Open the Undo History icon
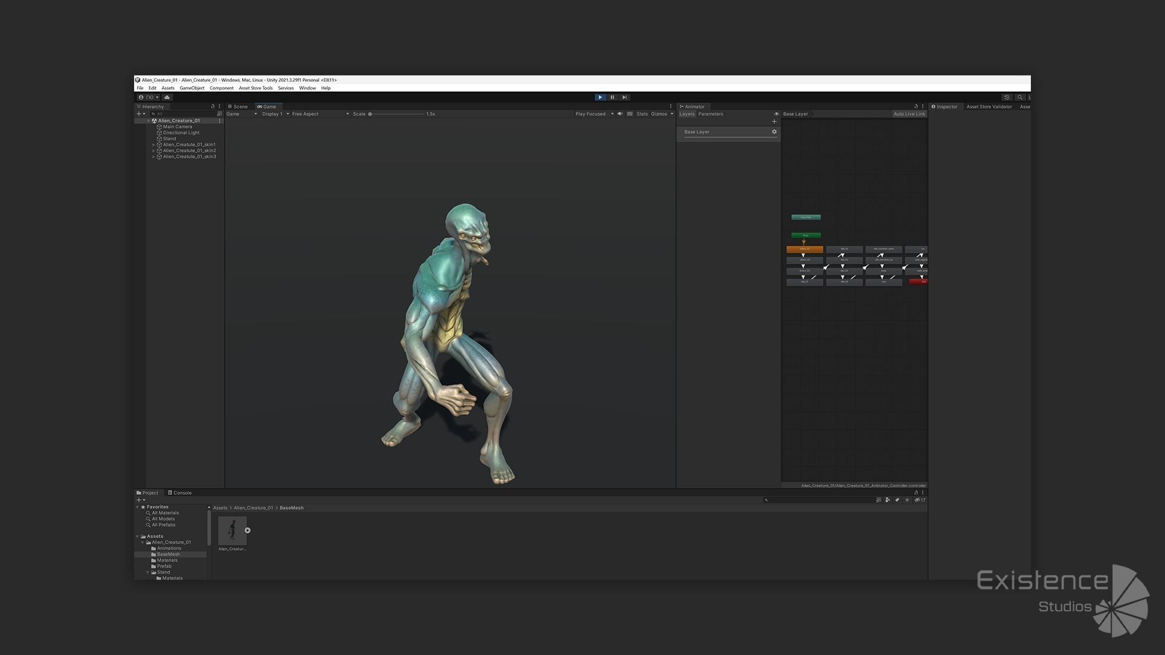The width and height of the screenshot is (1165, 655). coord(1007,97)
